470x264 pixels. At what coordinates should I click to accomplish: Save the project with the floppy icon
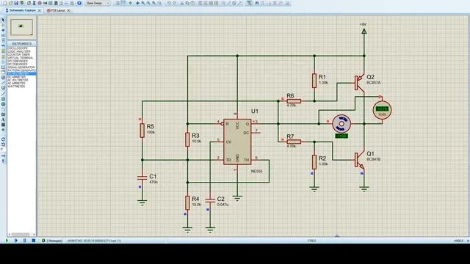click(16, 3)
